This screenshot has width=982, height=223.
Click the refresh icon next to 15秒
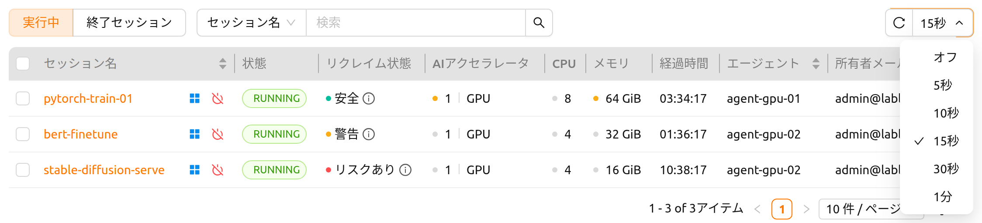pos(899,23)
